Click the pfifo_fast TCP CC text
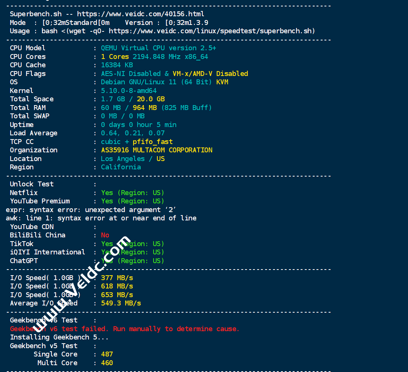This screenshot has height=372, width=408. coord(152,142)
